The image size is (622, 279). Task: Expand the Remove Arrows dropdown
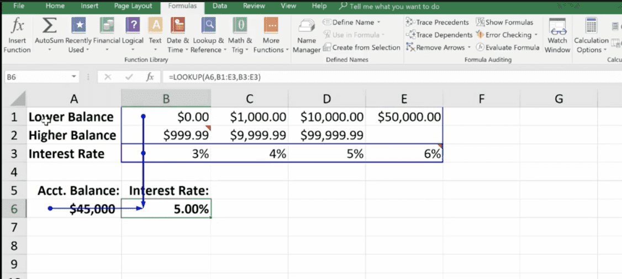[x=468, y=48]
